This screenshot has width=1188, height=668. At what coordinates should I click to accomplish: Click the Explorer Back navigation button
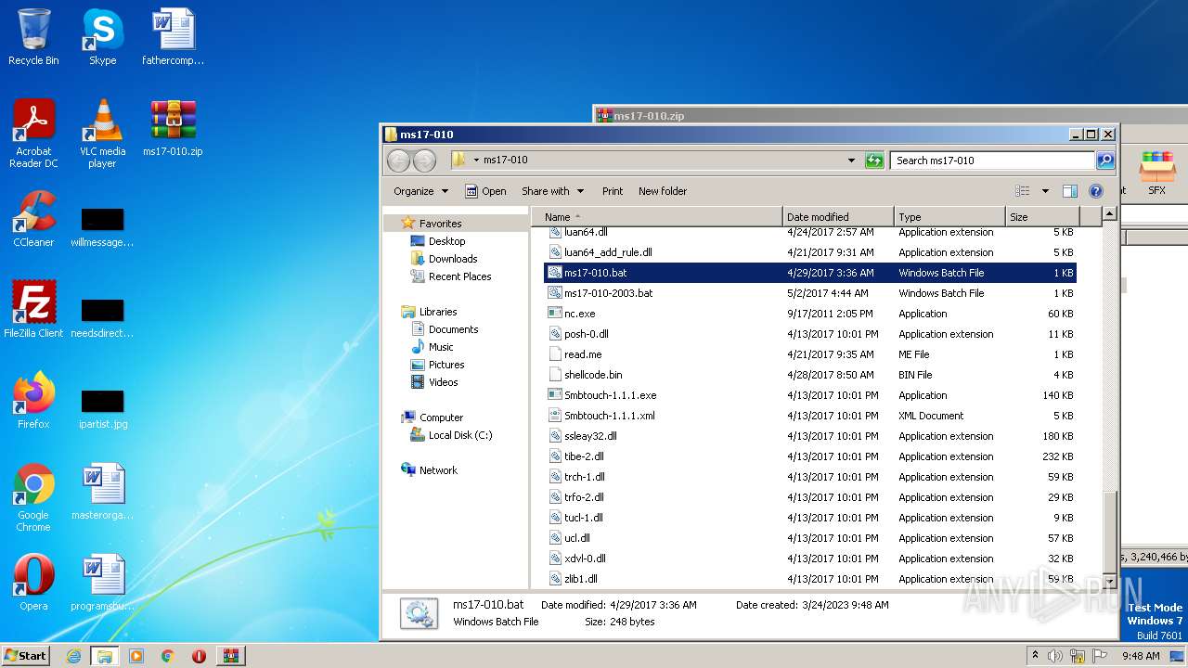[x=398, y=161]
